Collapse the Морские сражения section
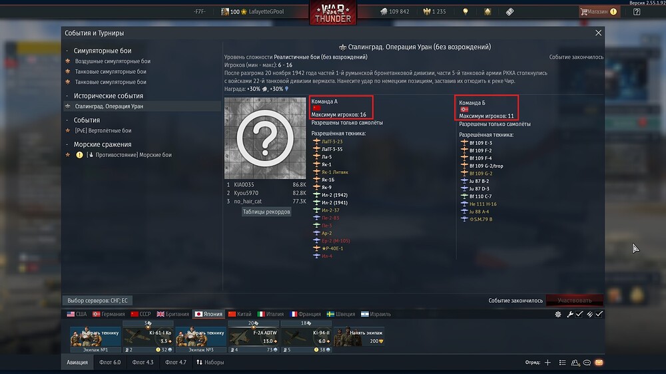The image size is (666, 374). pos(67,144)
